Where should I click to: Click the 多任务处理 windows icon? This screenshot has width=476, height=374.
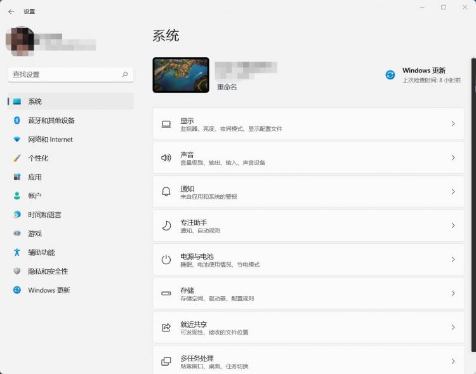coord(166,361)
